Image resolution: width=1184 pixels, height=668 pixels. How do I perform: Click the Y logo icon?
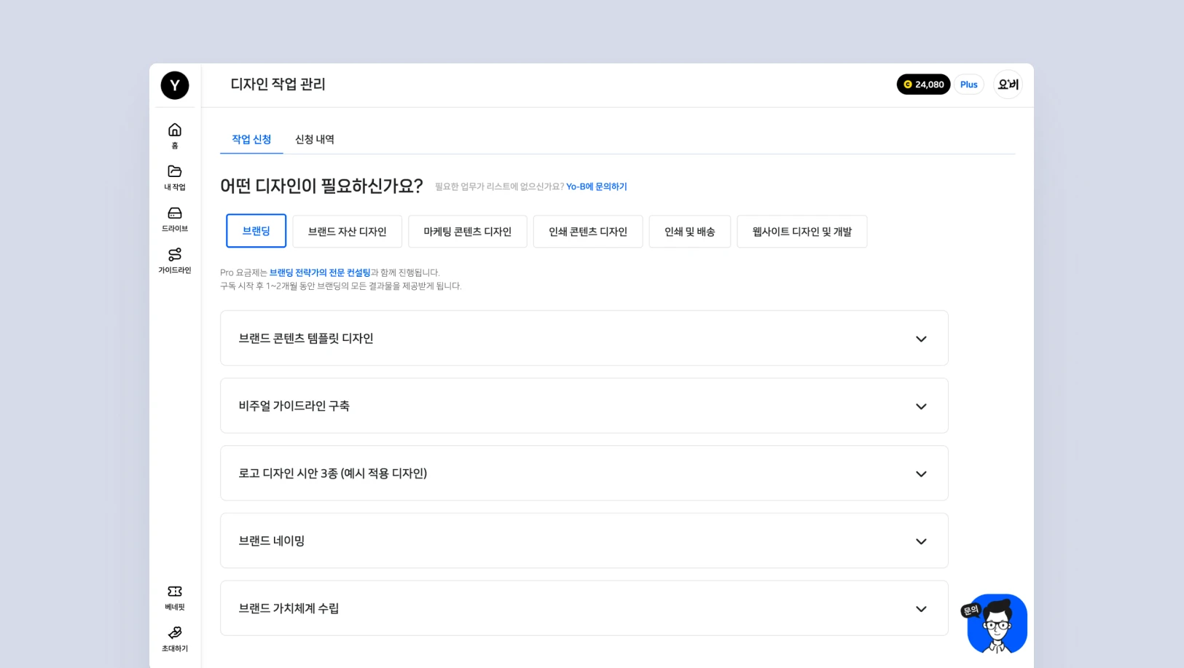(175, 85)
